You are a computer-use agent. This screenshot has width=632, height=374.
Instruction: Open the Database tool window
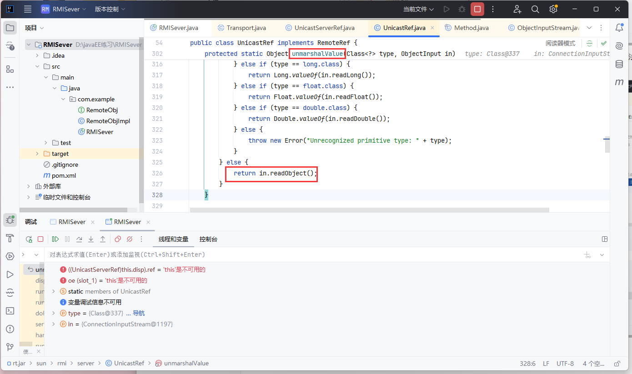click(x=619, y=64)
